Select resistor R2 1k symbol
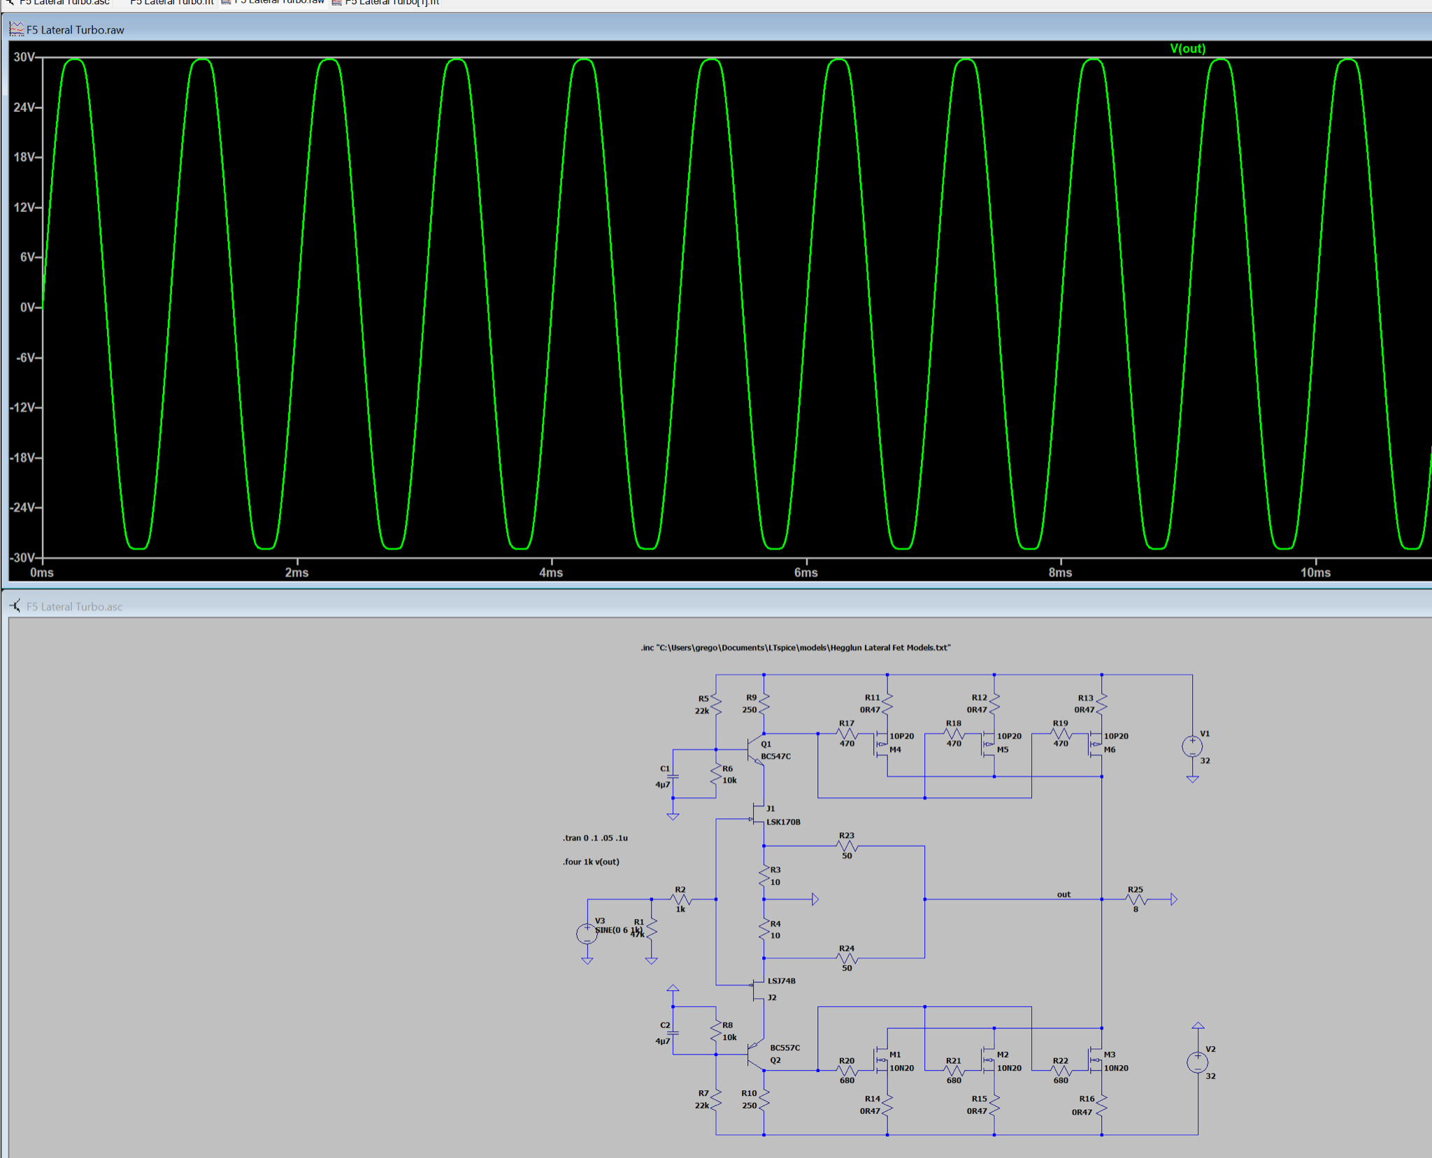The width and height of the screenshot is (1432, 1158). pos(680,899)
